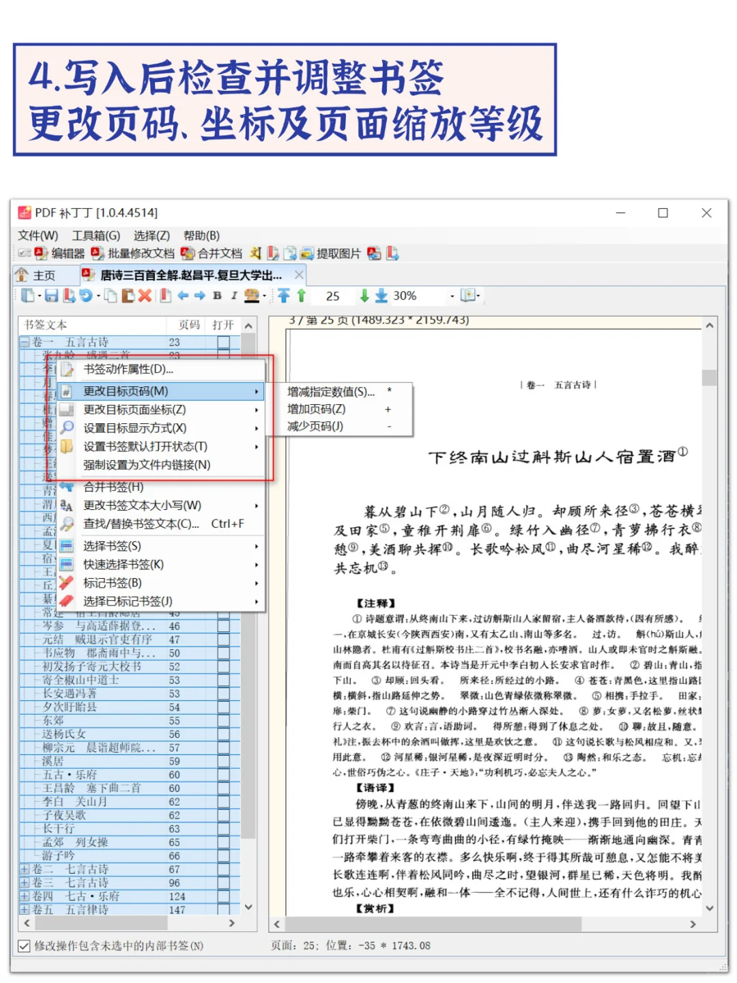The width and height of the screenshot is (737, 983).
Task: Click the 页码 column header
Action: pos(189,325)
